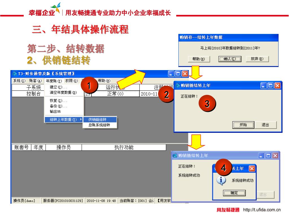Screen dimensions: 289x217
Task: Click 操作员 column header
Action: [x=64, y=147]
